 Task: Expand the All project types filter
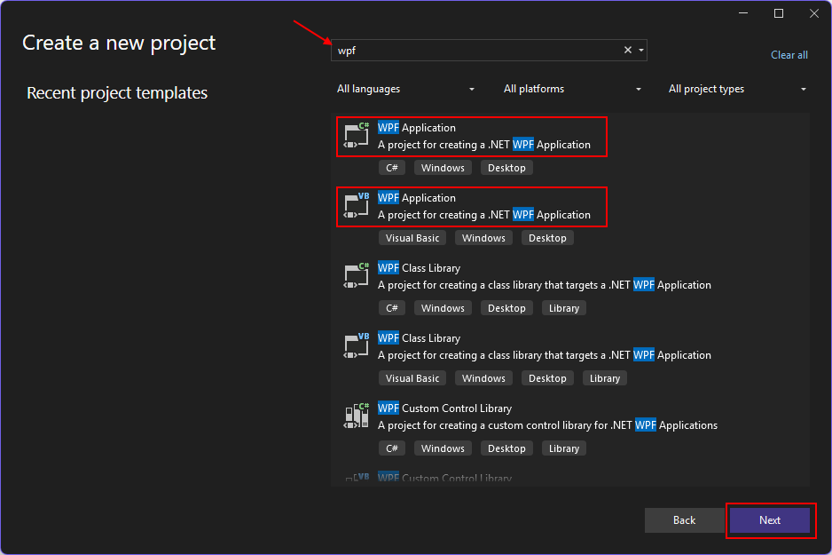click(x=736, y=89)
